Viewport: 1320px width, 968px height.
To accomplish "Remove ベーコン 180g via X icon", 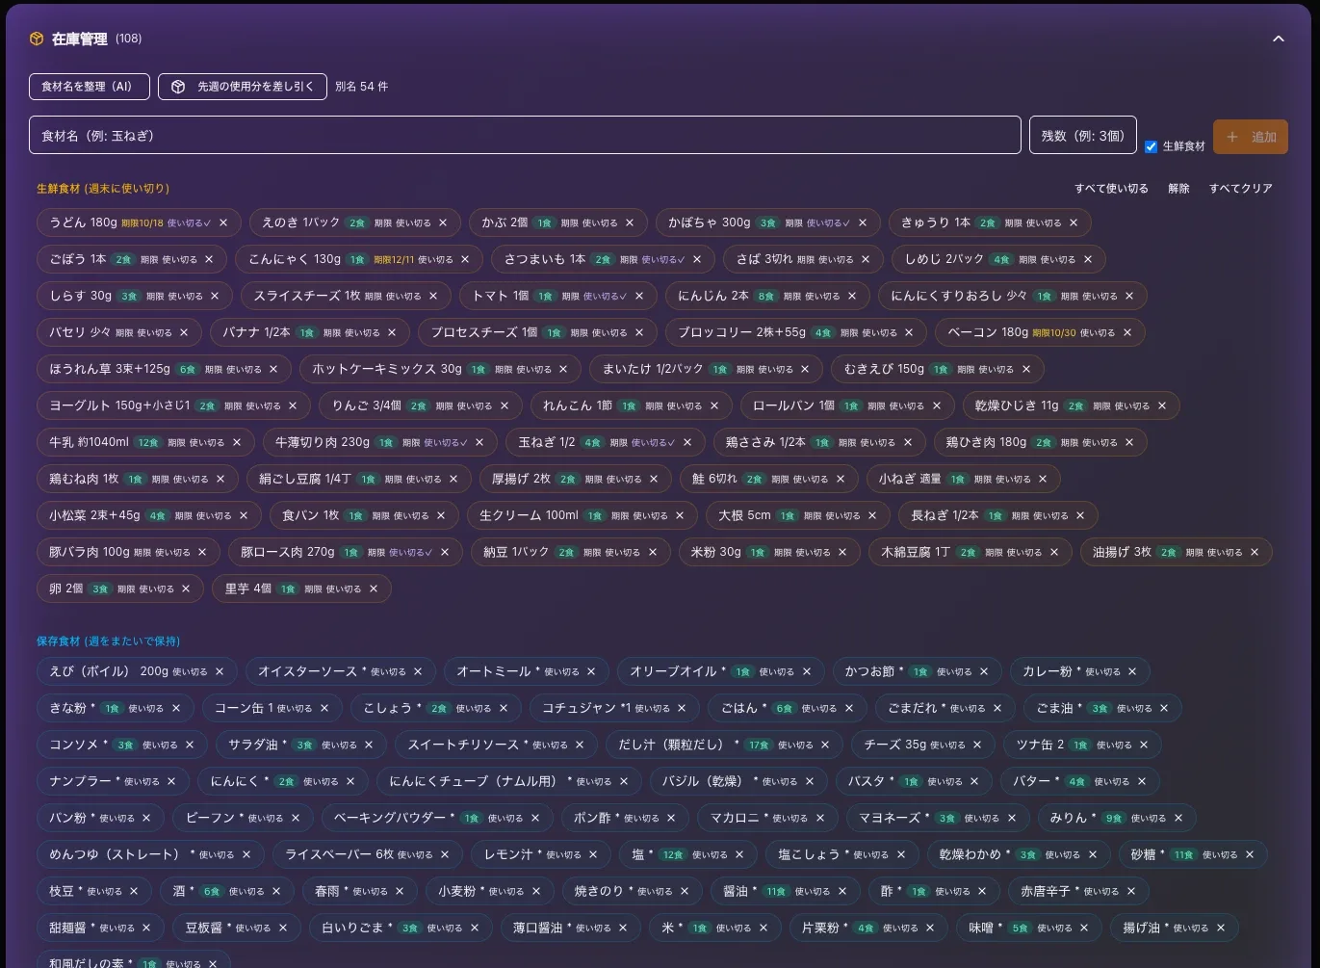I will pyautogui.click(x=1126, y=332).
